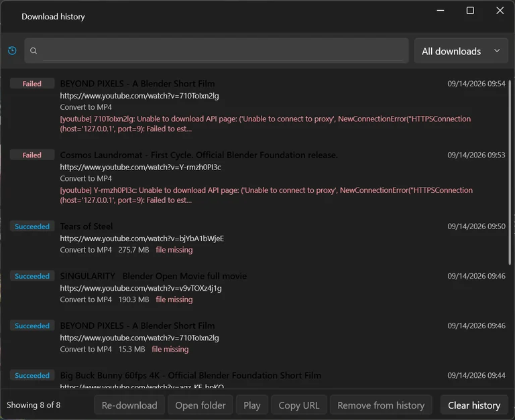Click the 09/14/2026 09:54 timestamp

tap(476, 84)
